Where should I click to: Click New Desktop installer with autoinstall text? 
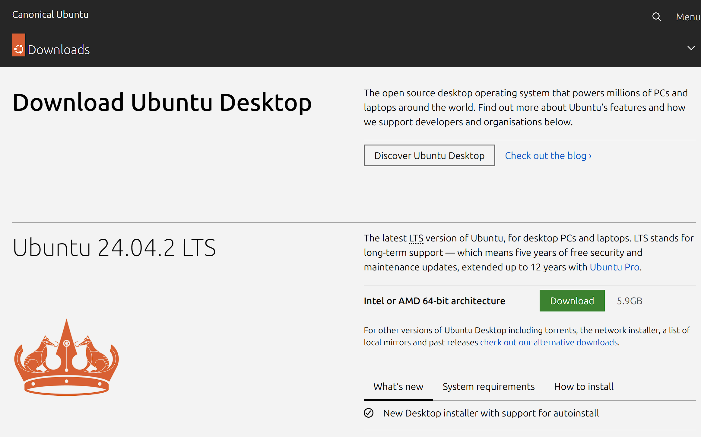tap(491, 413)
